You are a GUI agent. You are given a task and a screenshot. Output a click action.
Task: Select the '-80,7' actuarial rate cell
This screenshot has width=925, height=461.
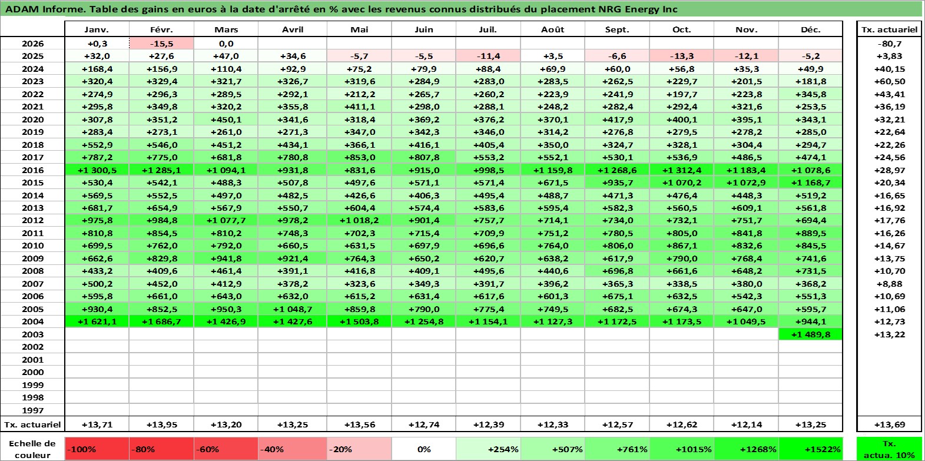889,44
